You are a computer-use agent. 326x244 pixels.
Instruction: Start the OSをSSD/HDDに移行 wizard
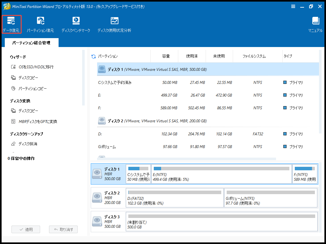36,67
